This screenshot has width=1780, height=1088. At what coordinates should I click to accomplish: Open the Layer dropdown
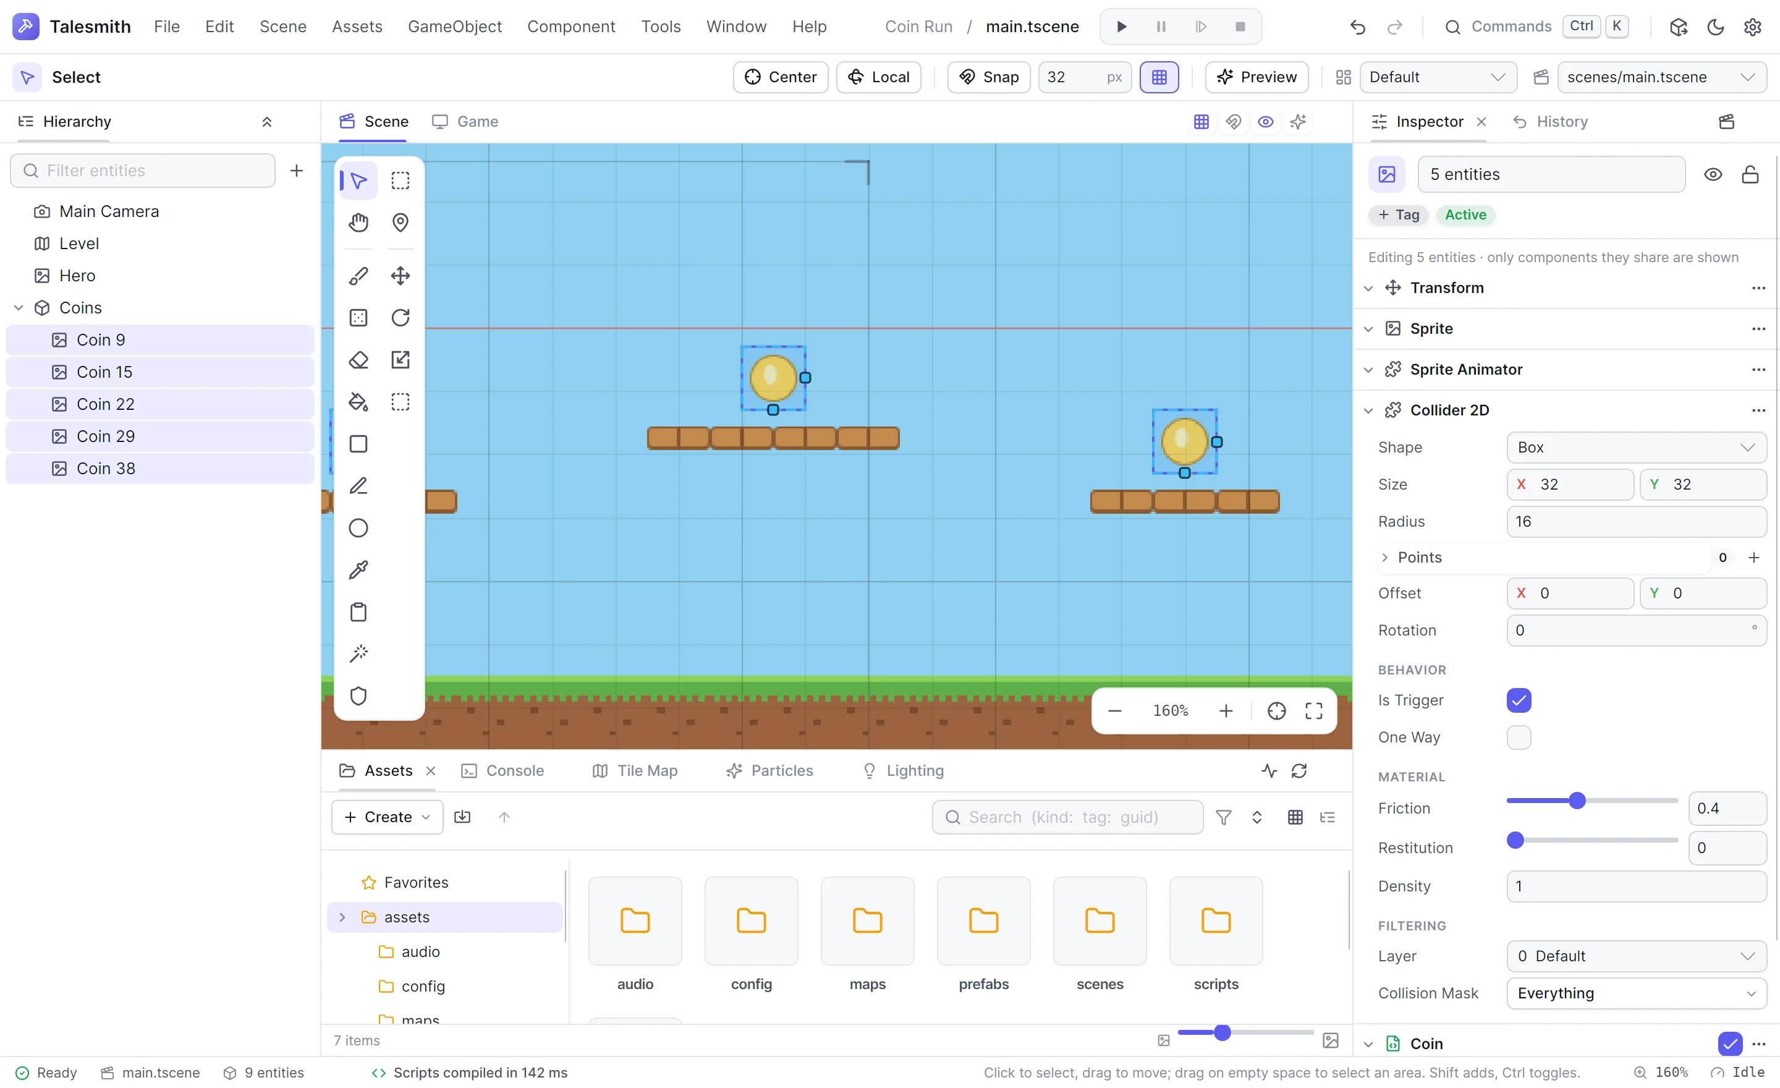1636,955
